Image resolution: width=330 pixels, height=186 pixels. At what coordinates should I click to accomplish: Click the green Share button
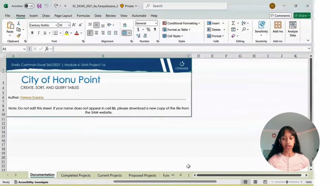pyautogui.click(x=302, y=16)
